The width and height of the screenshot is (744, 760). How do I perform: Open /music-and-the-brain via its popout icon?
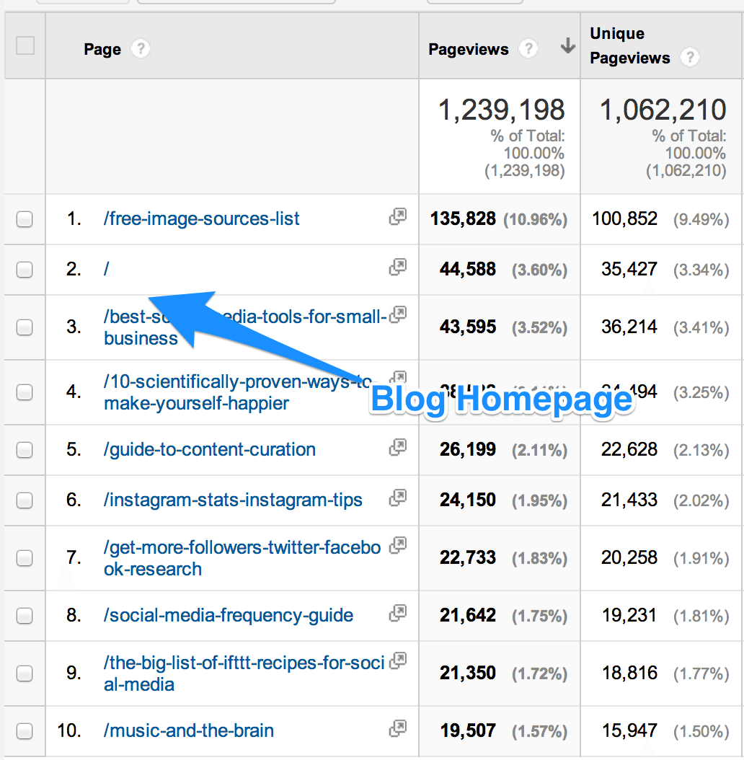click(397, 728)
